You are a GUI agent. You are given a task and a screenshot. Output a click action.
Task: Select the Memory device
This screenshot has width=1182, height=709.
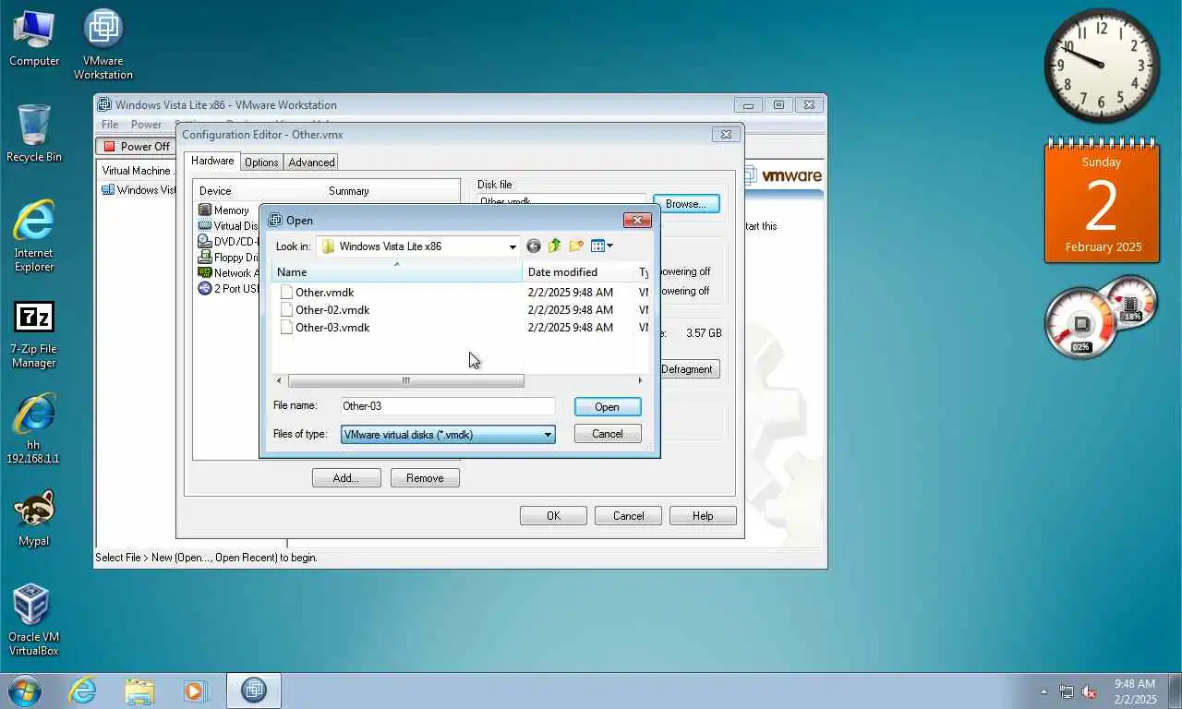pyautogui.click(x=223, y=210)
